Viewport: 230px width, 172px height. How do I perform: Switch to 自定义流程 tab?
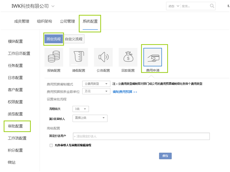tap(74, 39)
